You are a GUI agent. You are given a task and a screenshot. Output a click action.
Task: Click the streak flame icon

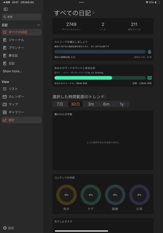(x=149, y=51)
